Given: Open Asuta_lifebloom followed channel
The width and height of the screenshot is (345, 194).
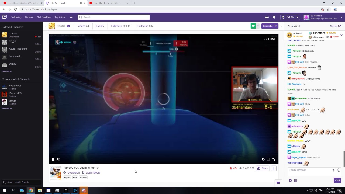Looking at the screenshot, I should point(22,50).
